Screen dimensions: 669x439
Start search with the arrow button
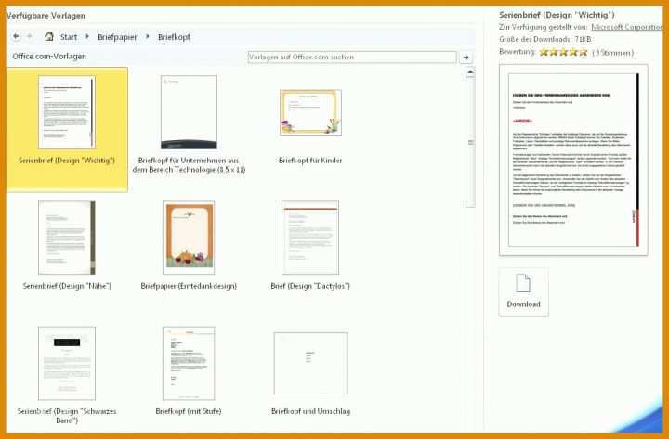click(466, 58)
